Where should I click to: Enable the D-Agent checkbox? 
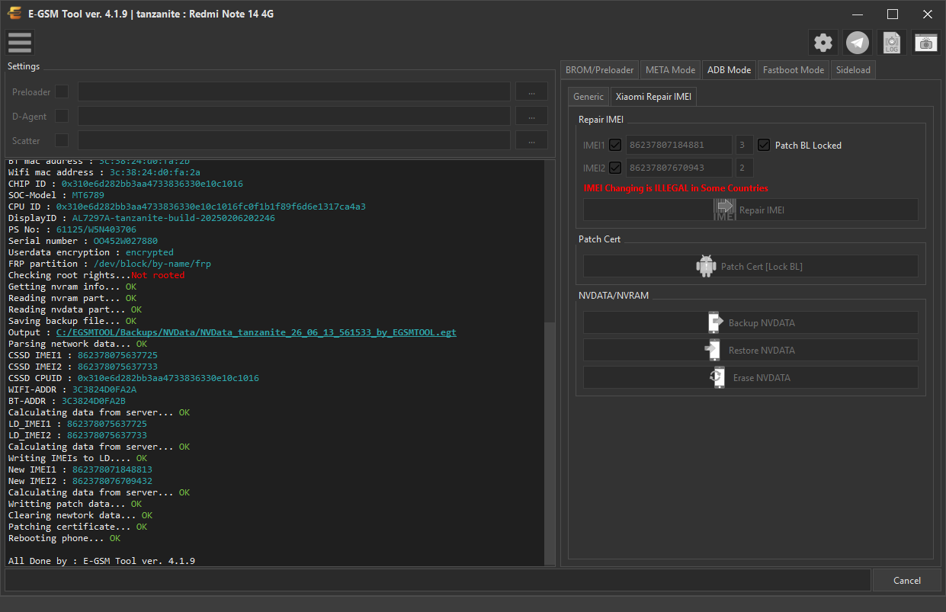pyautogui.click(x=62, y=116)
